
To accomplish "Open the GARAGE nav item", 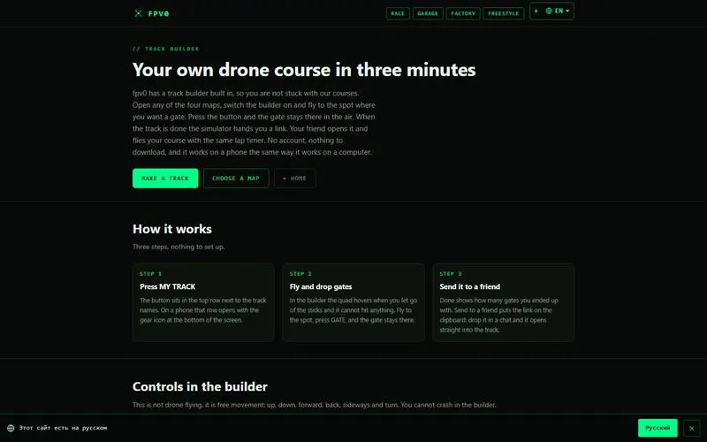I will [x=428, y=13].
